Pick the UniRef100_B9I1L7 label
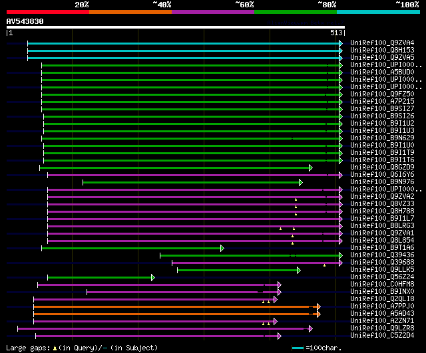The image size is (426, 353). pos(382,219)
